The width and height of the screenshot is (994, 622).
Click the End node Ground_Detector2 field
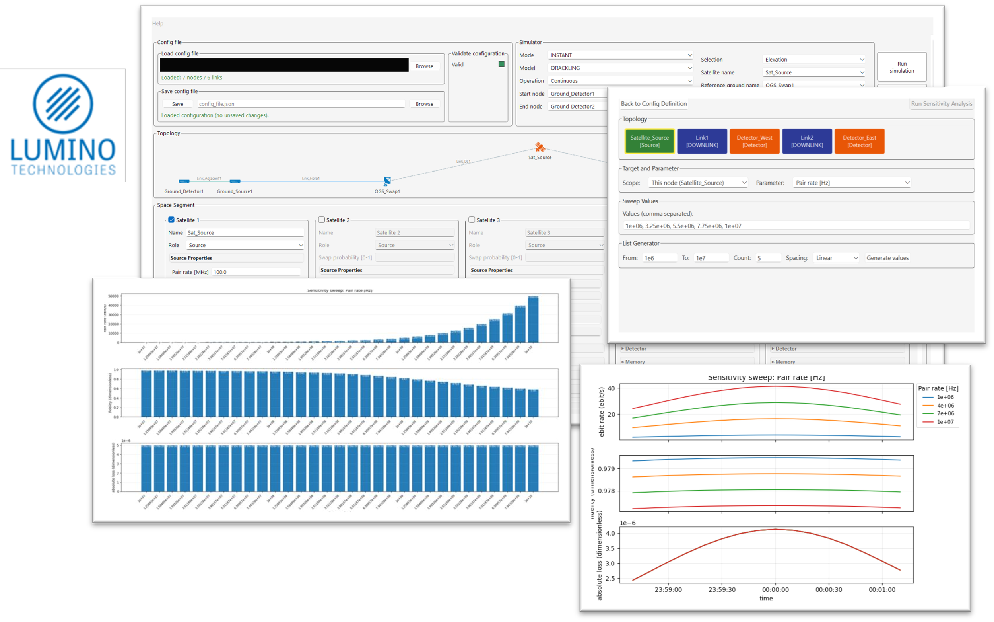577,107
